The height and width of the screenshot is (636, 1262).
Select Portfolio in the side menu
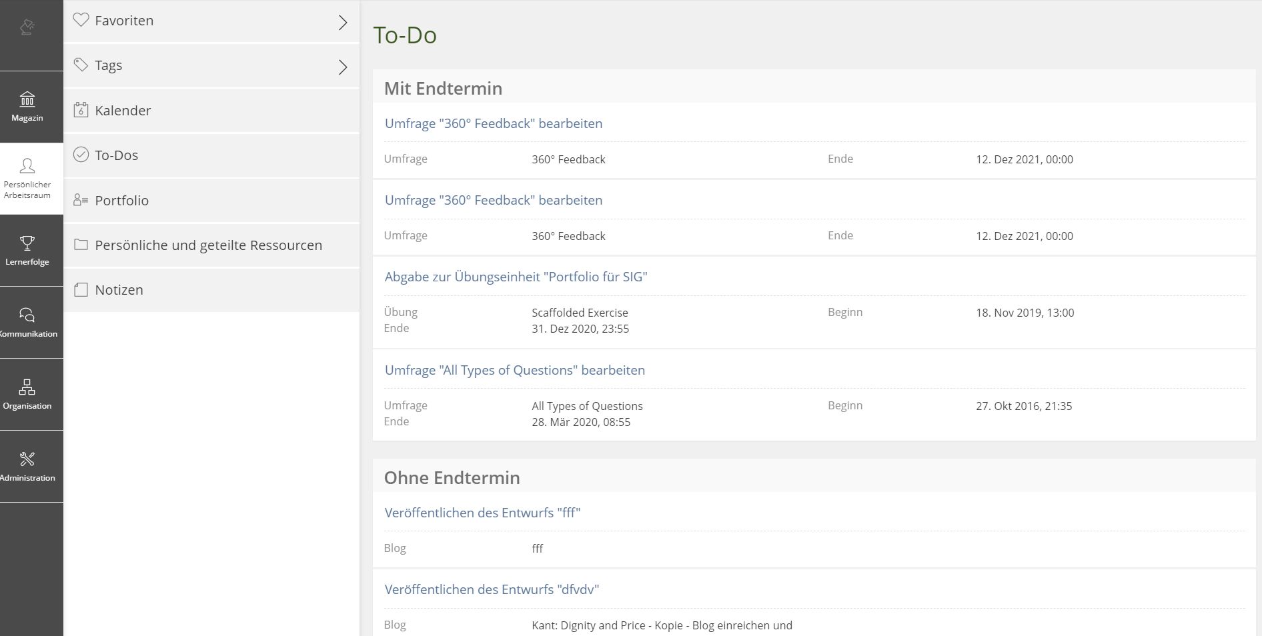(x=121, y=201)
